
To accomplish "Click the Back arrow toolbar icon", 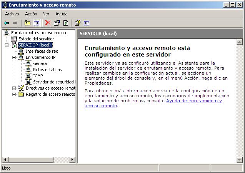I will point(7,23).
